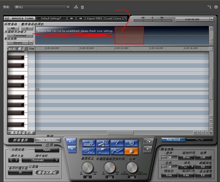Viewport: 220px width, 182px height.
Task: Click the 20 ms start time field
Action: coord(186,157)
